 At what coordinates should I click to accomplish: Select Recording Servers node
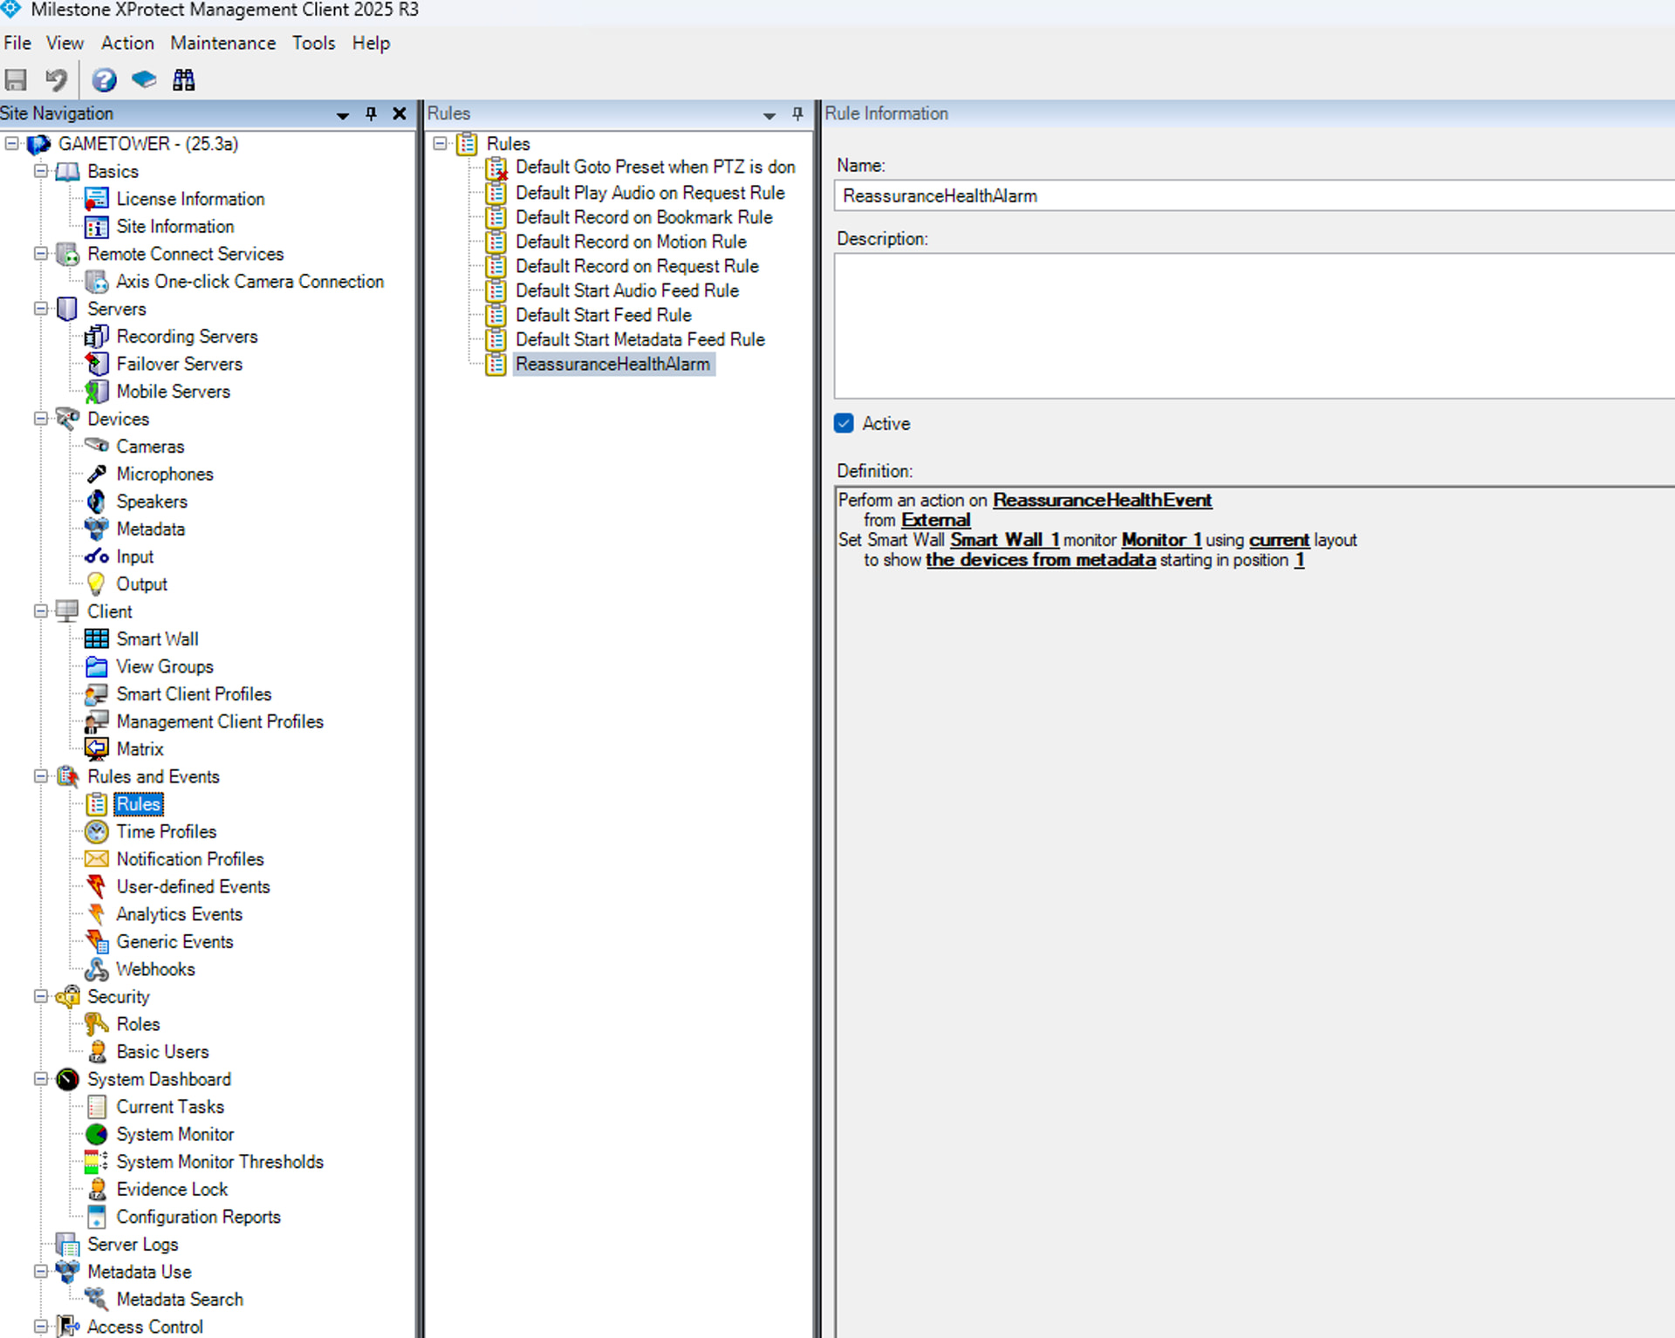(187, 336)
